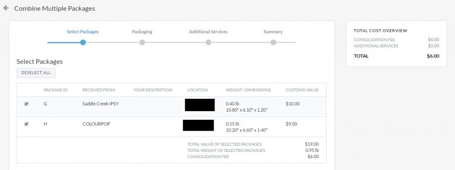The height and width of the screenshot is (170, 455).
Task: Select the COLOURPOP package row
Action: (x=172, y=127)
